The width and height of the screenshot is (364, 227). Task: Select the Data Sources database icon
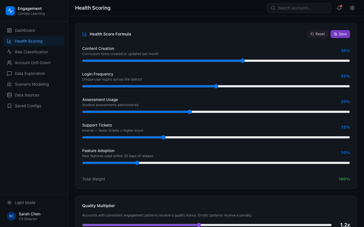[x=9, y=95]
